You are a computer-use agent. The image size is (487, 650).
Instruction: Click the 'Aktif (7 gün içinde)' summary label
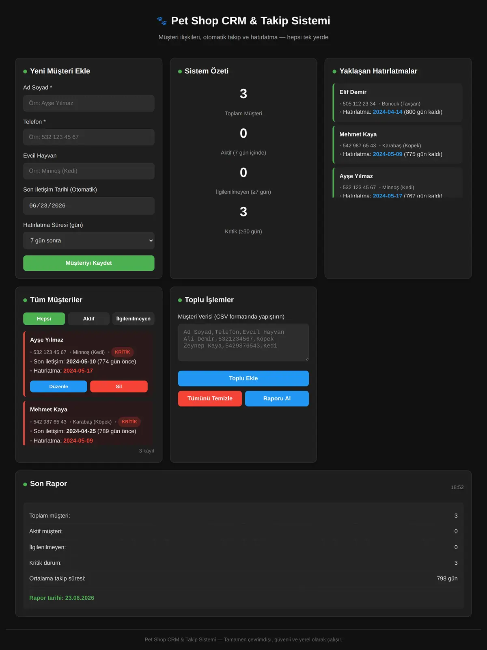point(243,153)
